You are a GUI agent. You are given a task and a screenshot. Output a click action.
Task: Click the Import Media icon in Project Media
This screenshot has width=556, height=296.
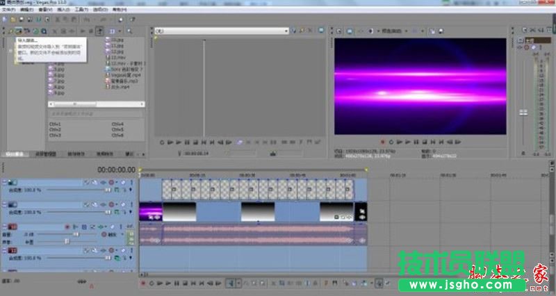click(19, 31)
